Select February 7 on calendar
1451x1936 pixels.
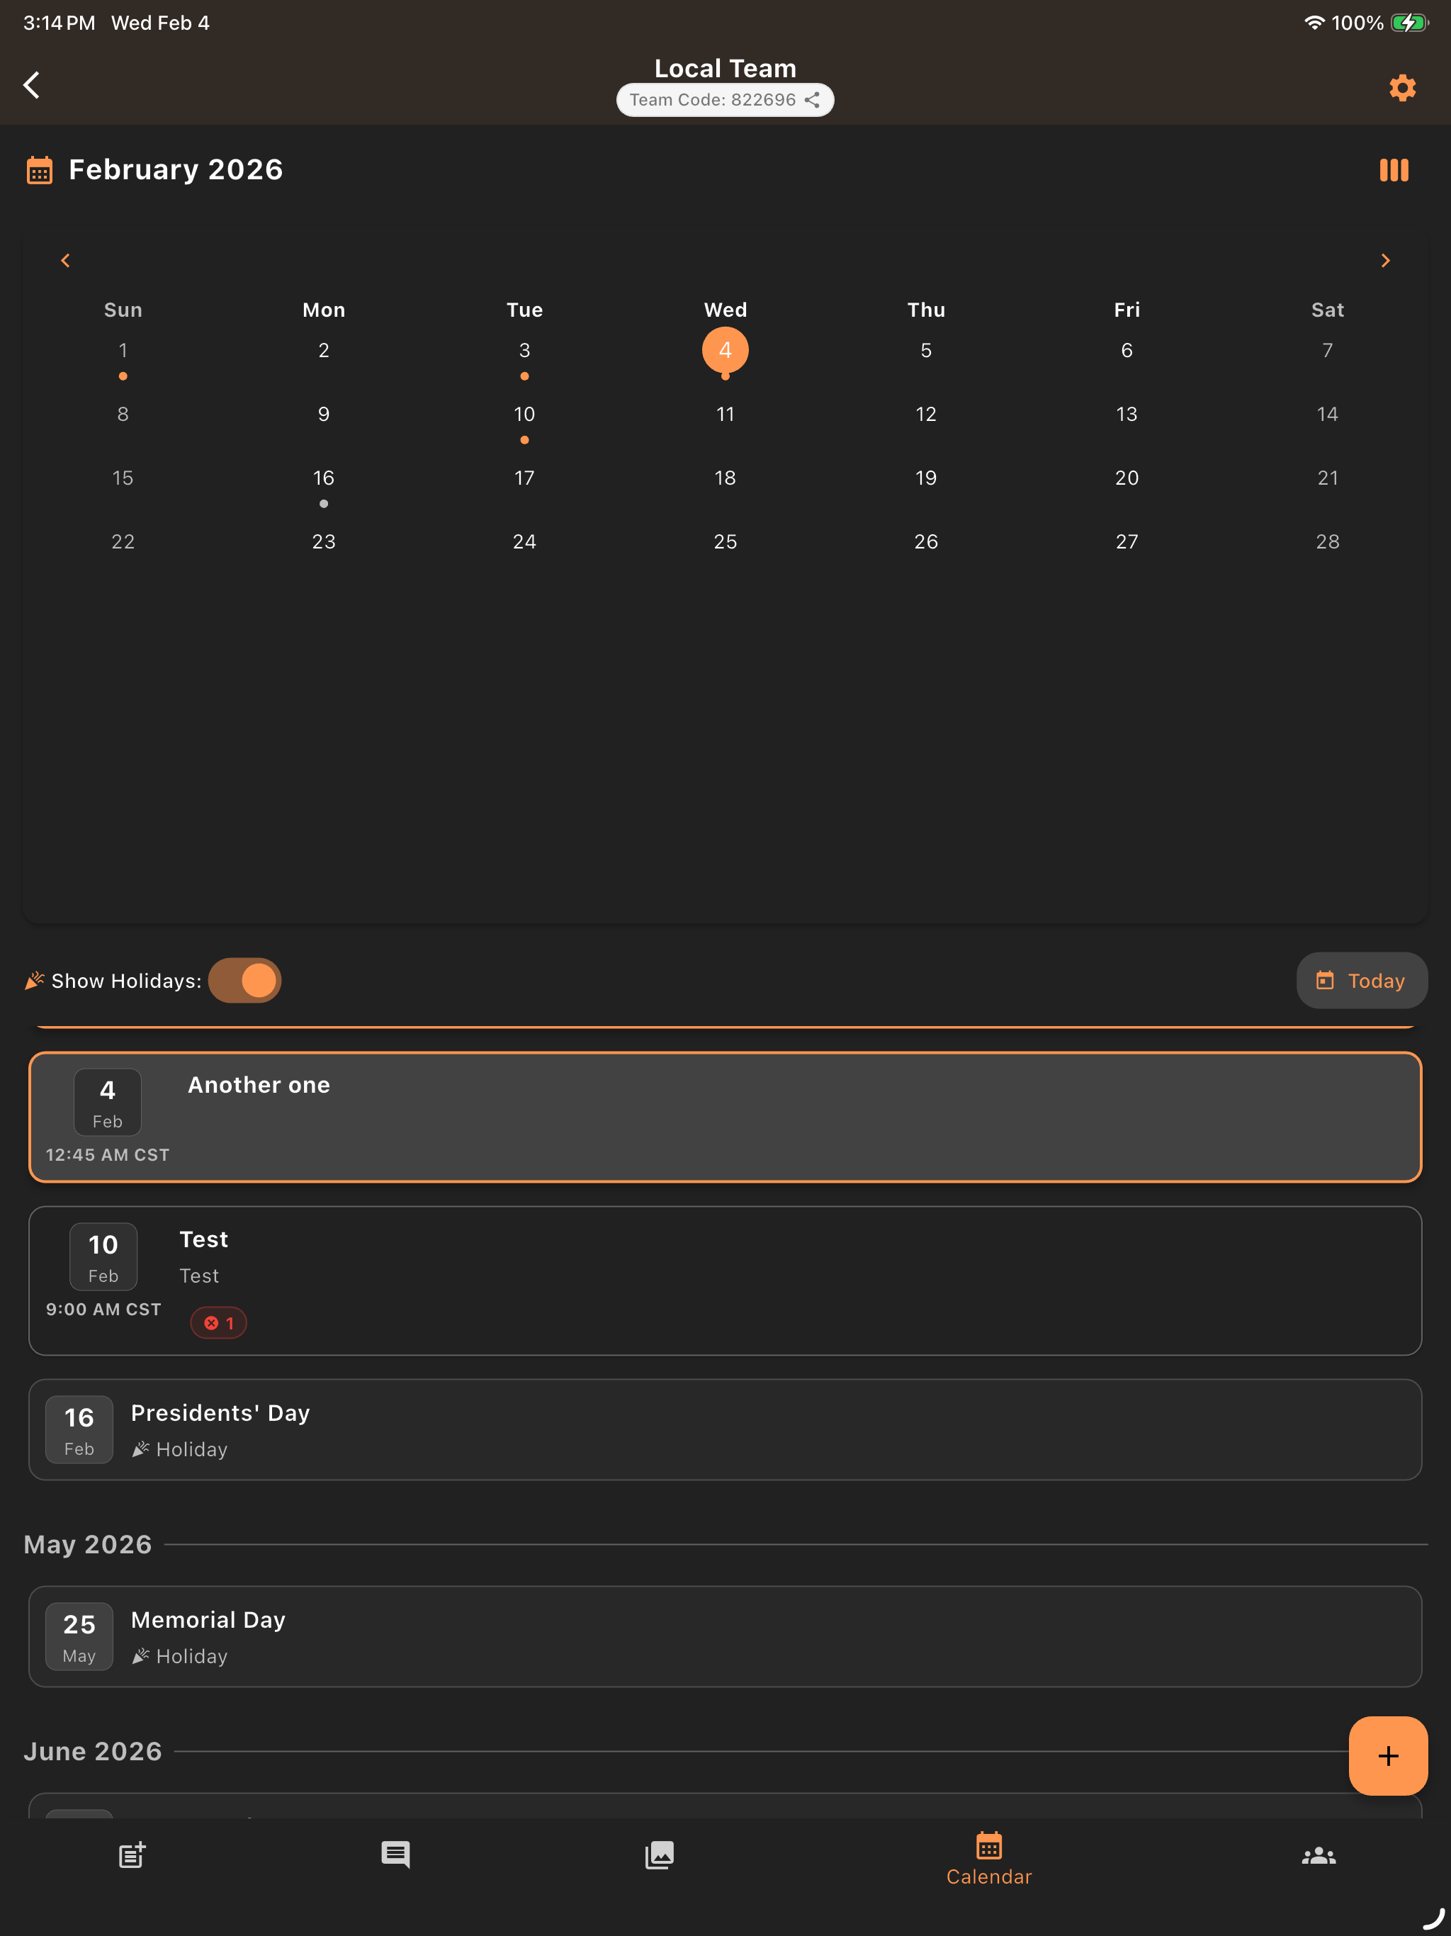pos(1327,350)
